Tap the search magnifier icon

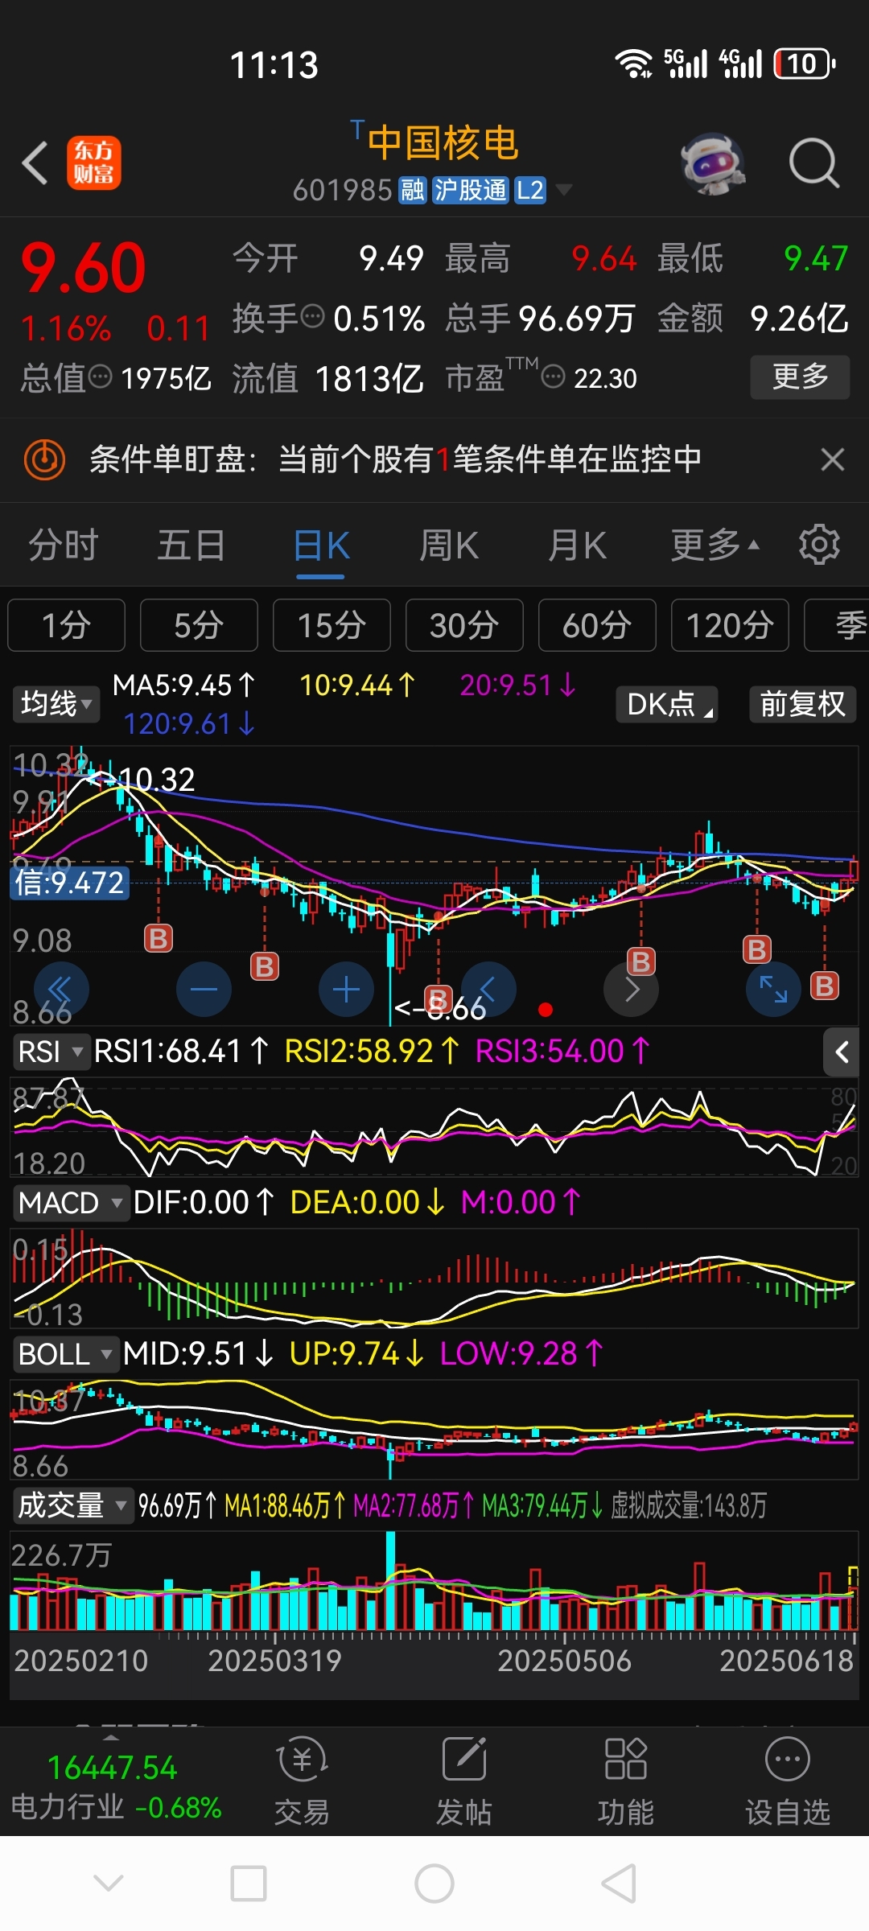click(813, 163)
